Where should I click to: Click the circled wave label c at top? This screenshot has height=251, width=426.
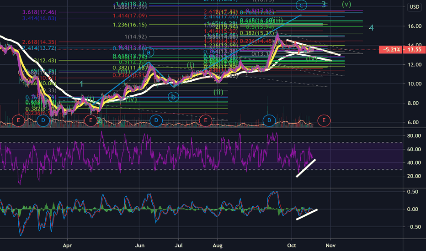(x=301, y=5)
